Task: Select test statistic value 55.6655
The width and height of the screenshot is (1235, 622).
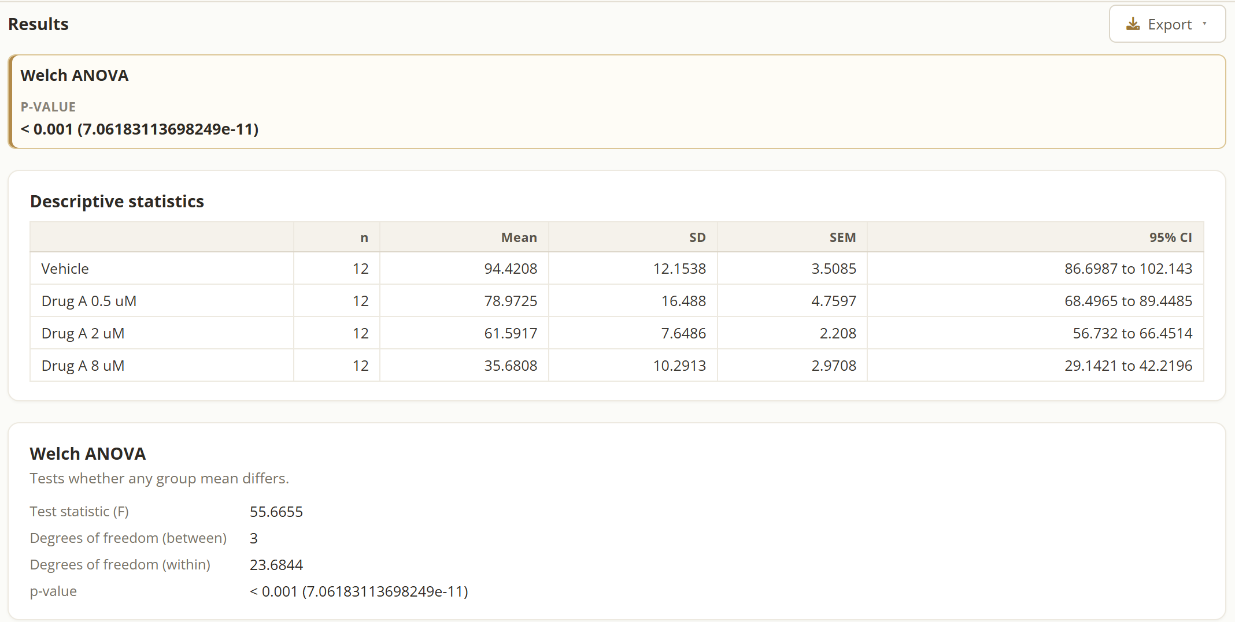Action: tap(276, 512)
